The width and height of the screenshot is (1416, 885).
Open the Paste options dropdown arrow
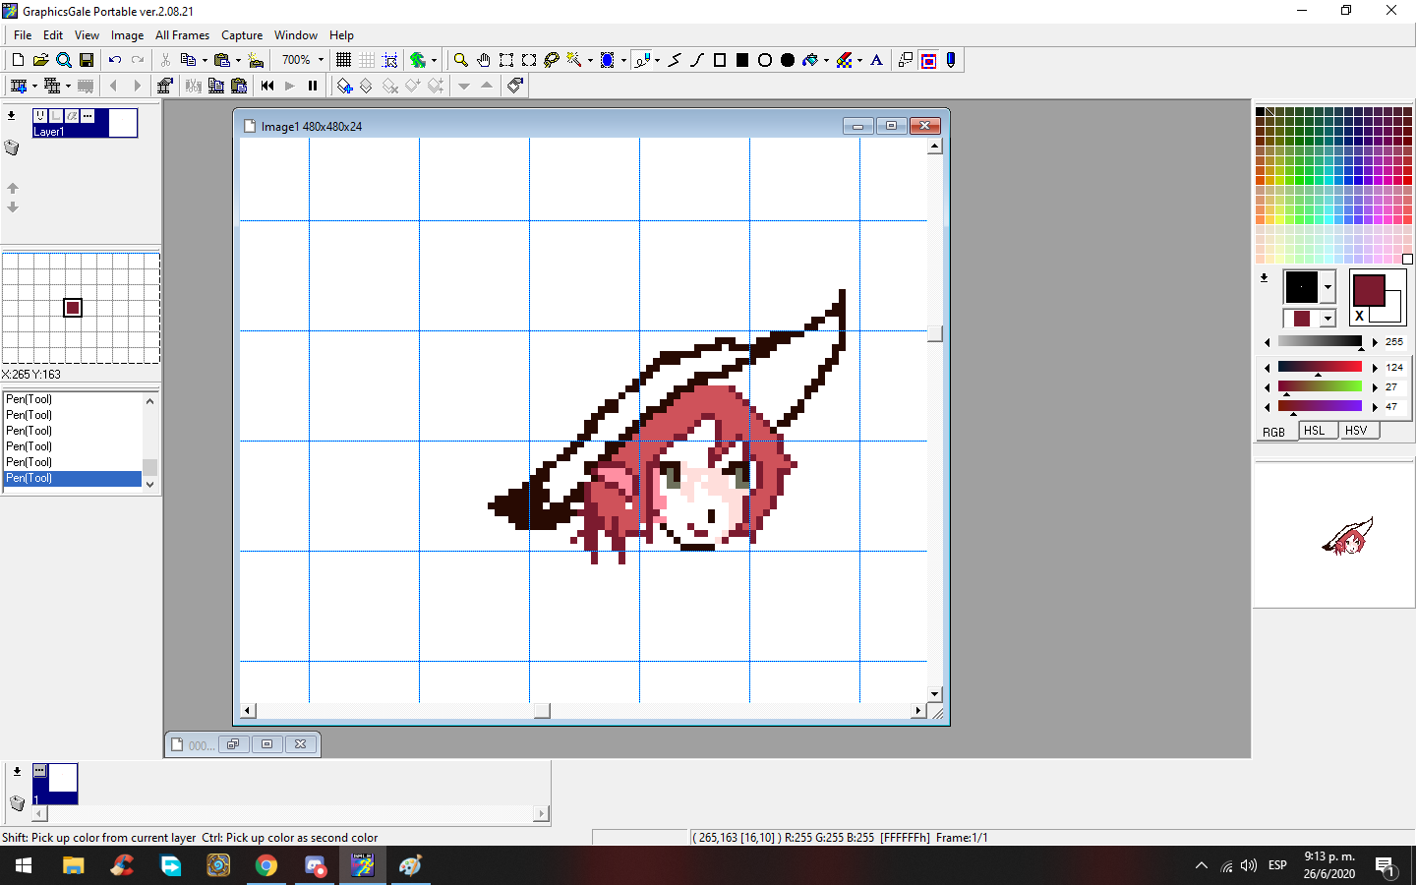click(x=238, y=60)
